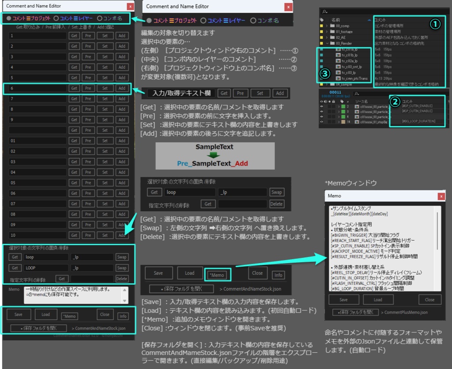This screenshot has width=452, height=369.
Task: Expand the 02_AE folder
Action: 327,37
